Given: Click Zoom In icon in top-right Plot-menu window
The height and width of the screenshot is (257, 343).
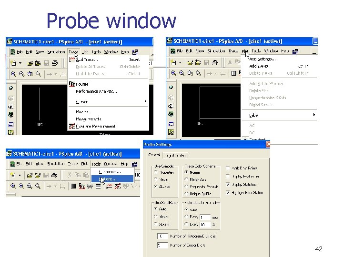Looking at the screenshot, I should [173, 73].
